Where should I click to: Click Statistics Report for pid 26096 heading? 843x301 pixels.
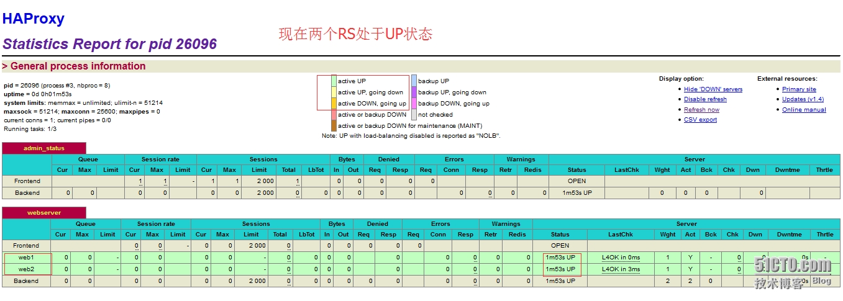point(110,44)
